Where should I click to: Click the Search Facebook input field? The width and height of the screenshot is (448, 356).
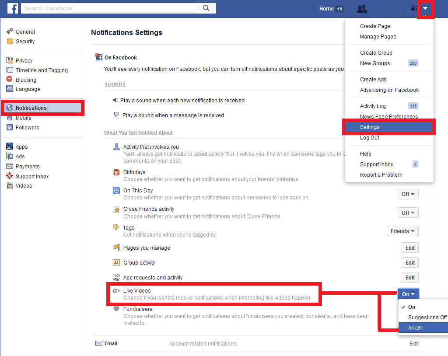pyautogui.click(x=108, y=8)
